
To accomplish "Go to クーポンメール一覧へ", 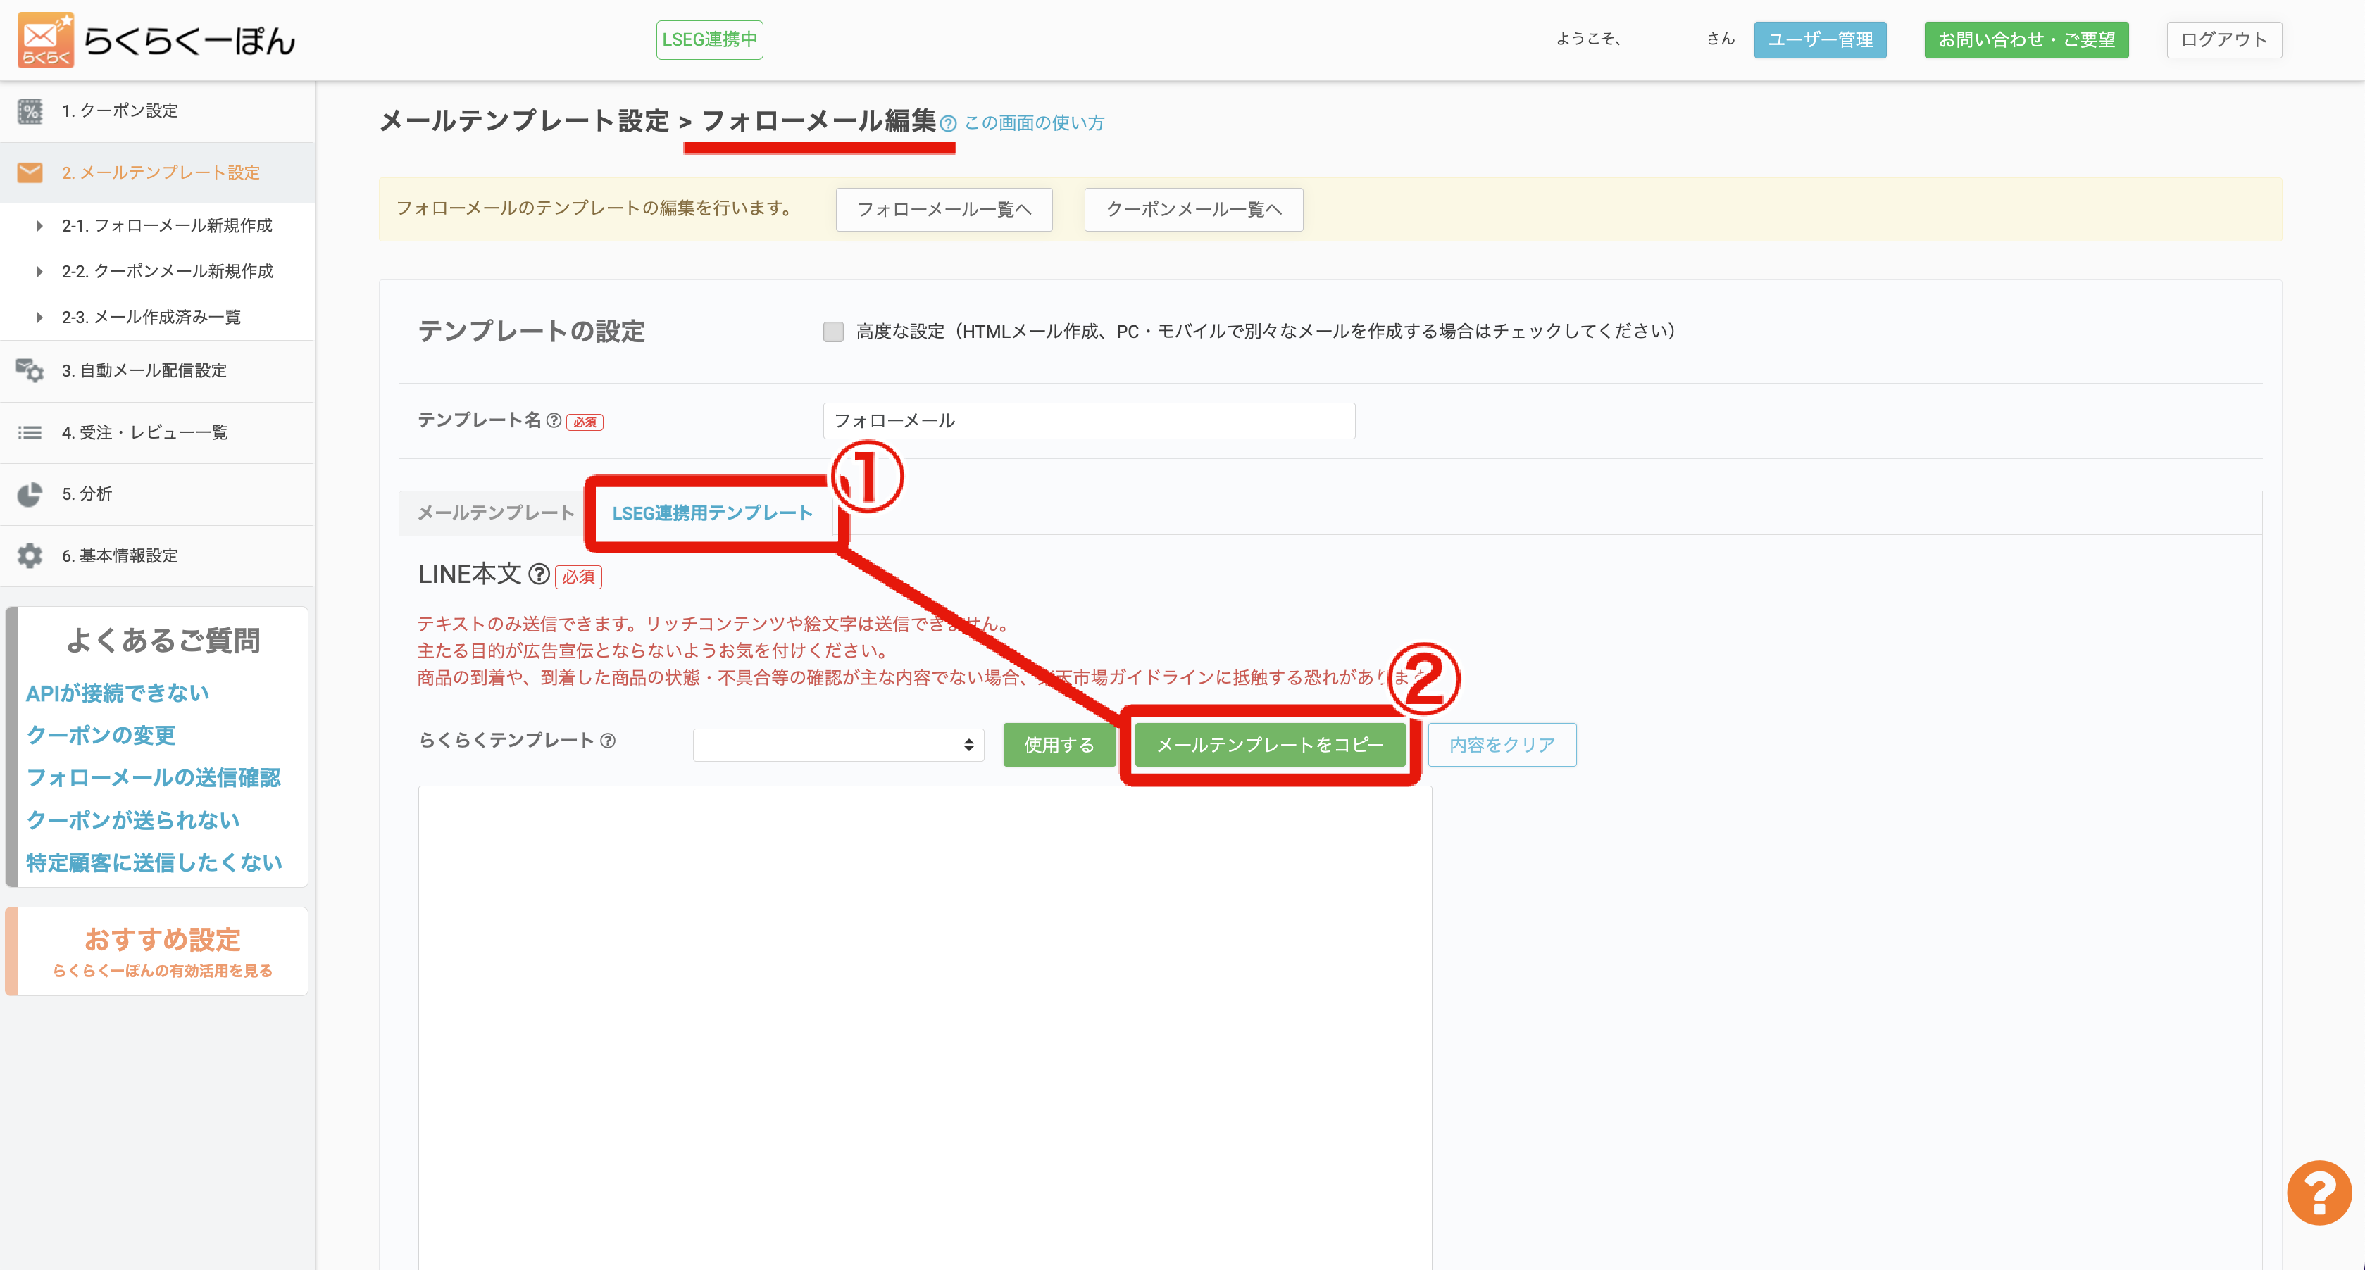I will 1194,209.
